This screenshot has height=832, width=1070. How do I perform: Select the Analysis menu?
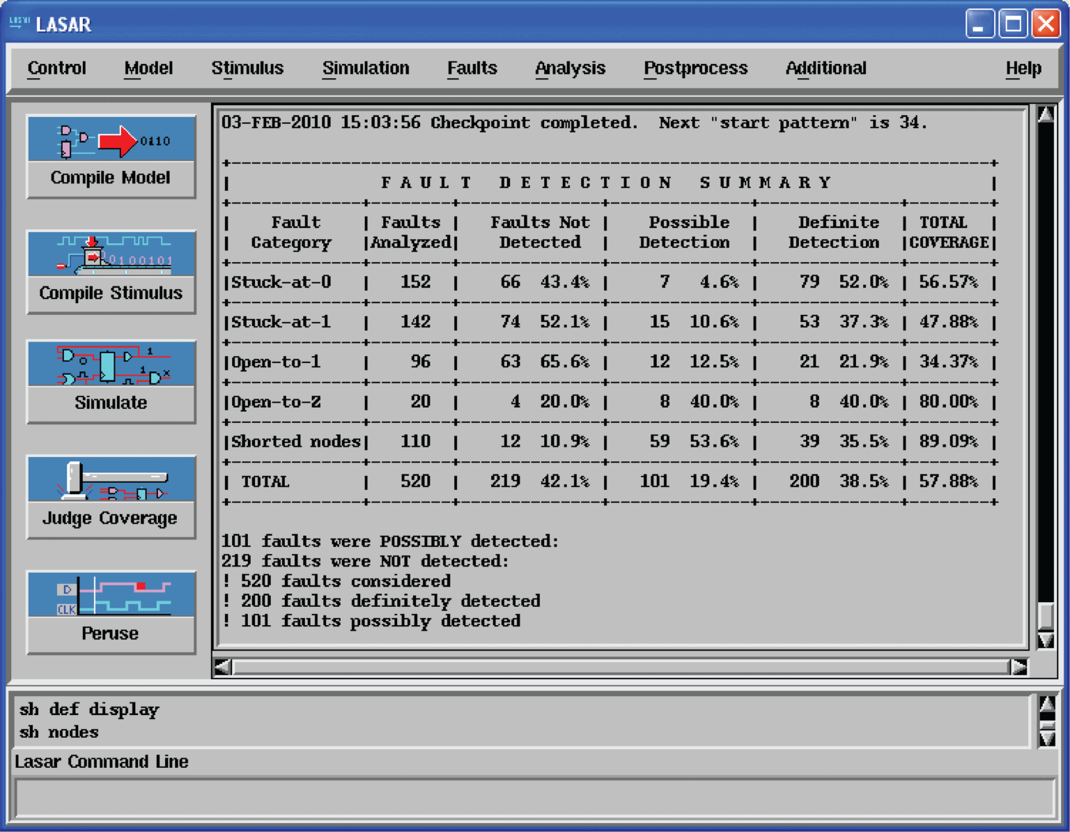[570, 68]
